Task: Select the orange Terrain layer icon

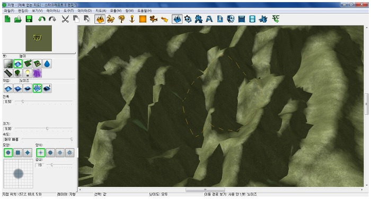Action: 100,19
